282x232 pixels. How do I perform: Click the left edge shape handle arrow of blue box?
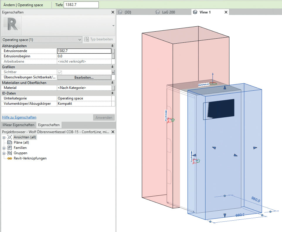[194, 155]
